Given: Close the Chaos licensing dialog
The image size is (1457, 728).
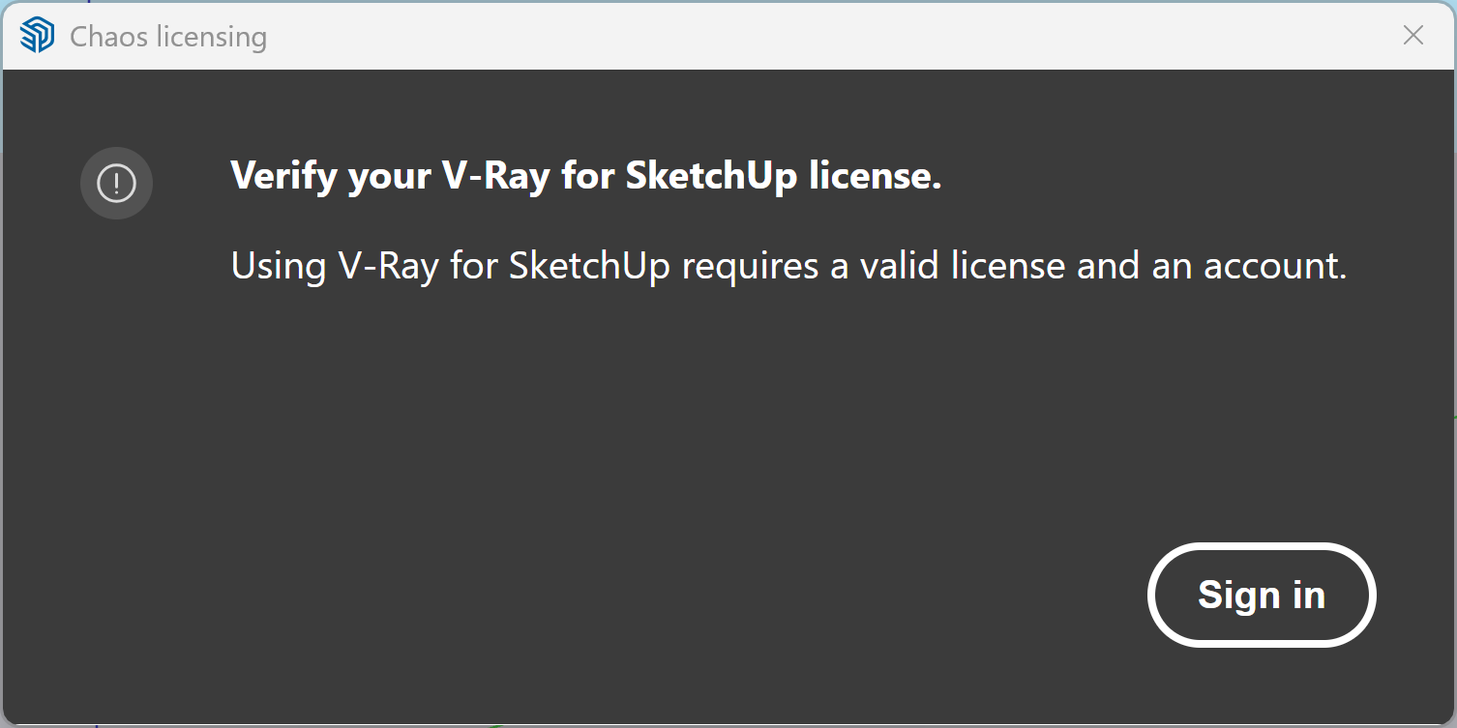Looking at the screenshot, I should pyautogui.click(x=1412, y=36).
